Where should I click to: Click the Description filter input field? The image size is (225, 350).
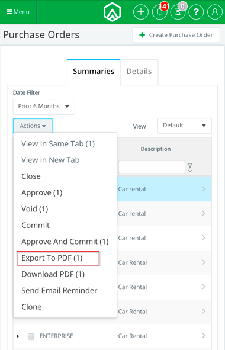coord(152,167)
